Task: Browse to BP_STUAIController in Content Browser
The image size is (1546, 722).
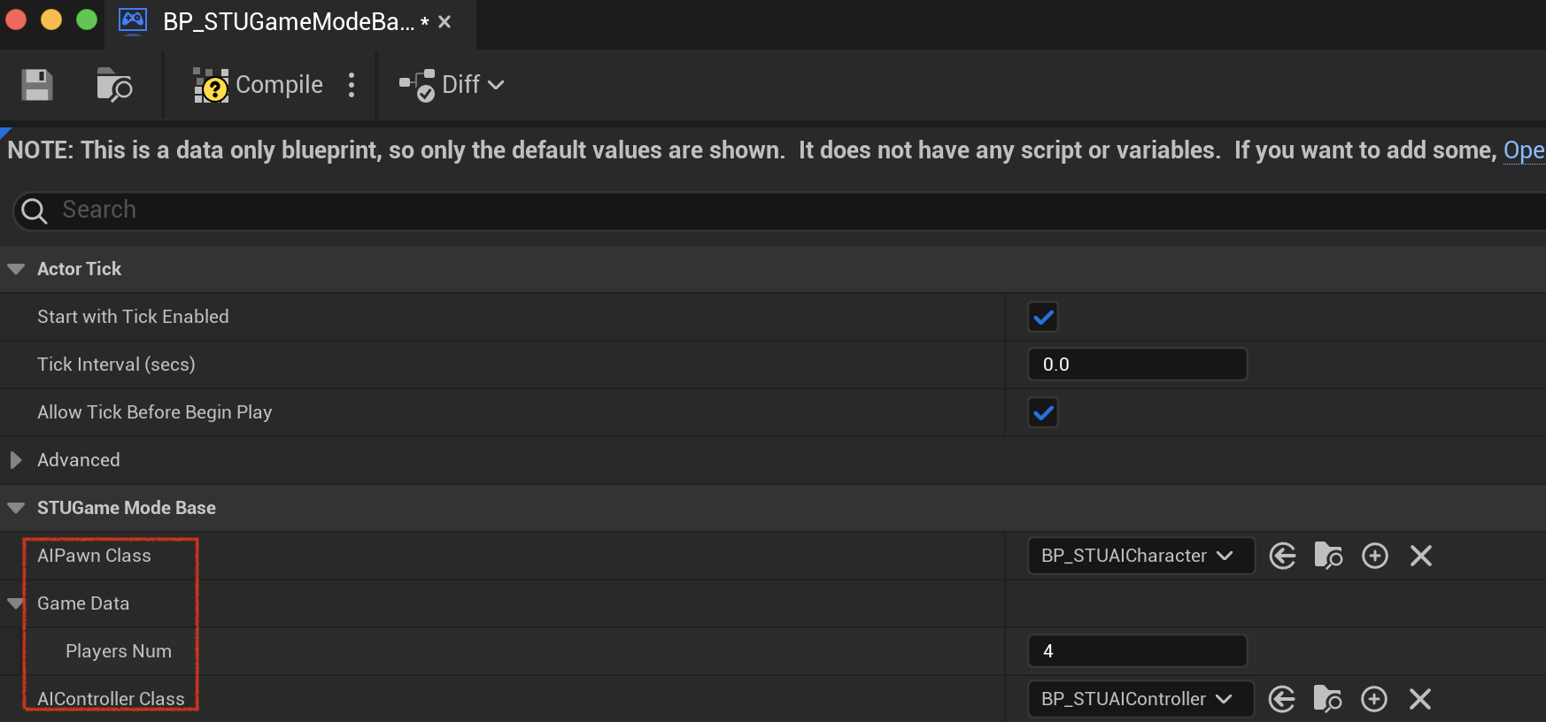Action: [x=1327, y=699]
